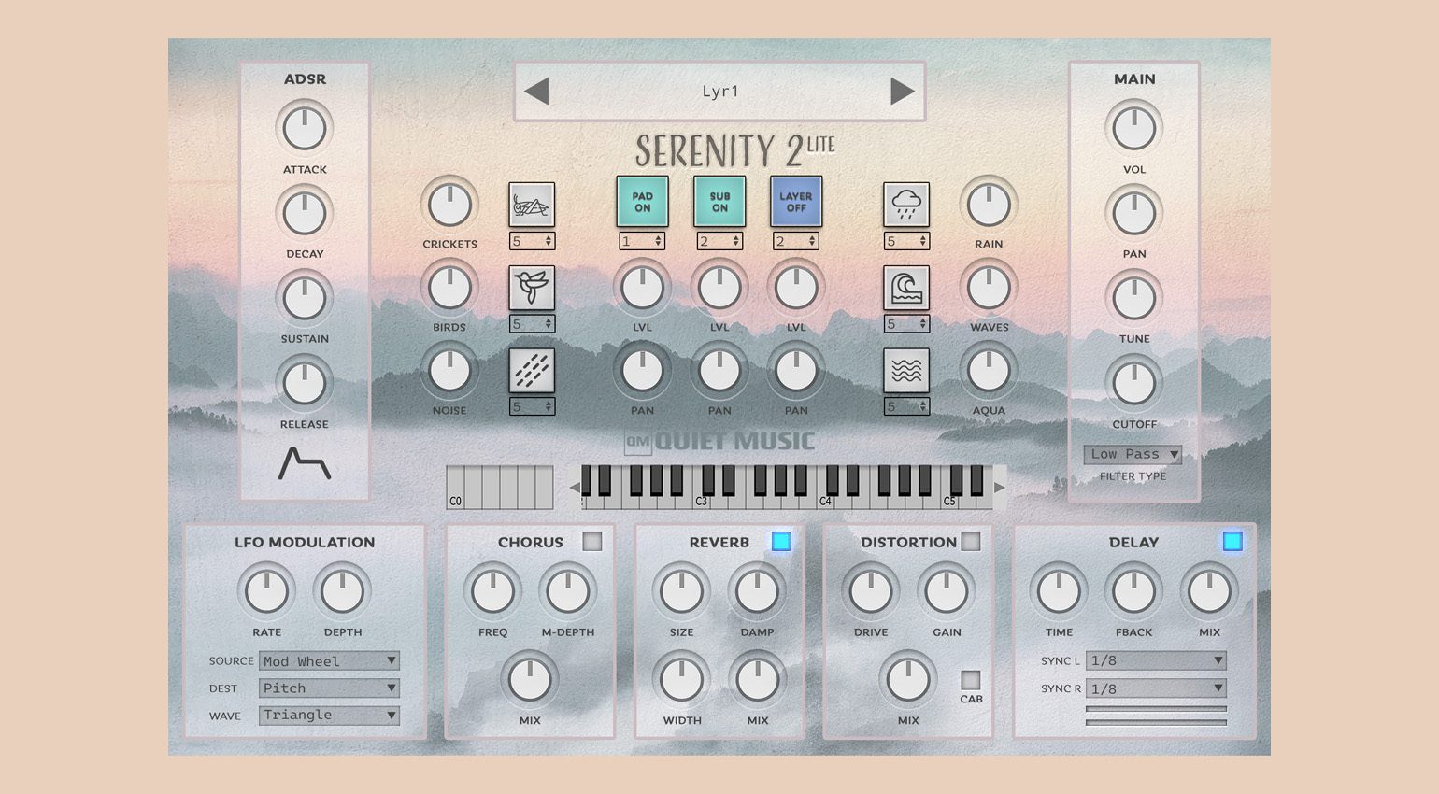
Task: Open the LFO Dest Pitch dropdown
Action: 329,688
